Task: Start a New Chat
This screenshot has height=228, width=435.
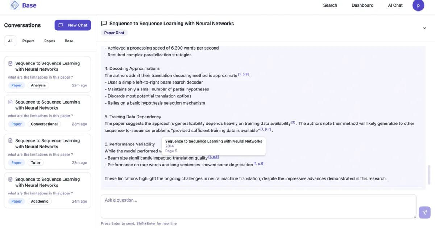Action: tap(73, 25)
